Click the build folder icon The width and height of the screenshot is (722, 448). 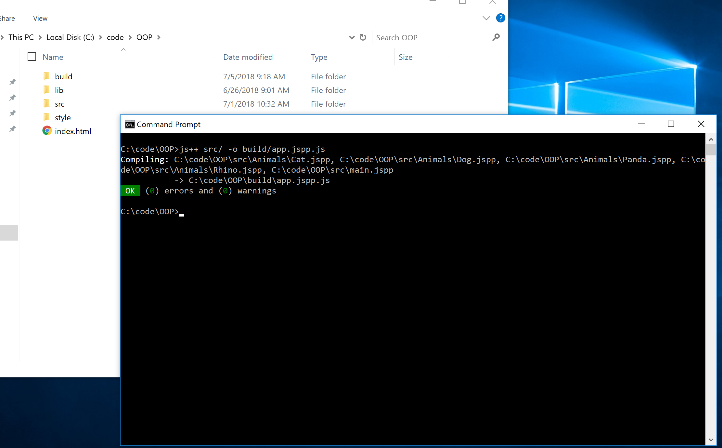[x=47, y=76]
